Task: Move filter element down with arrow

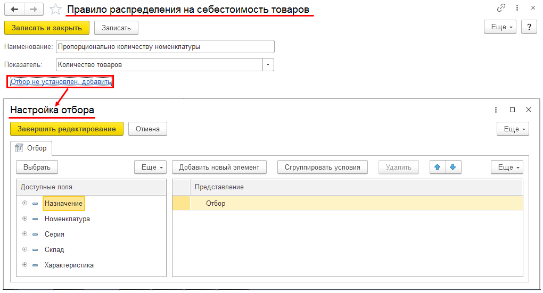Action: click(453, 167)
